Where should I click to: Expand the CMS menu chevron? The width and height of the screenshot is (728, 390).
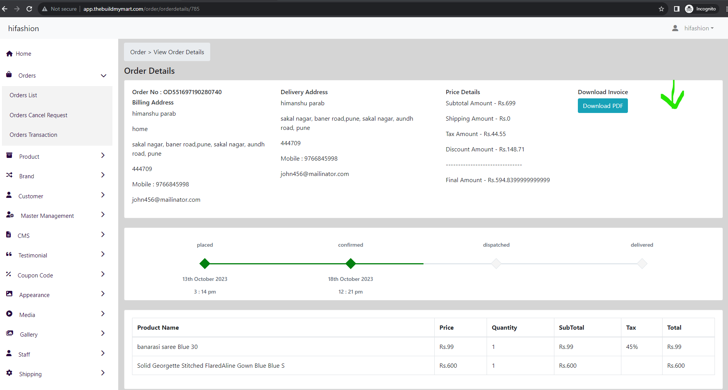pos(103,234)
